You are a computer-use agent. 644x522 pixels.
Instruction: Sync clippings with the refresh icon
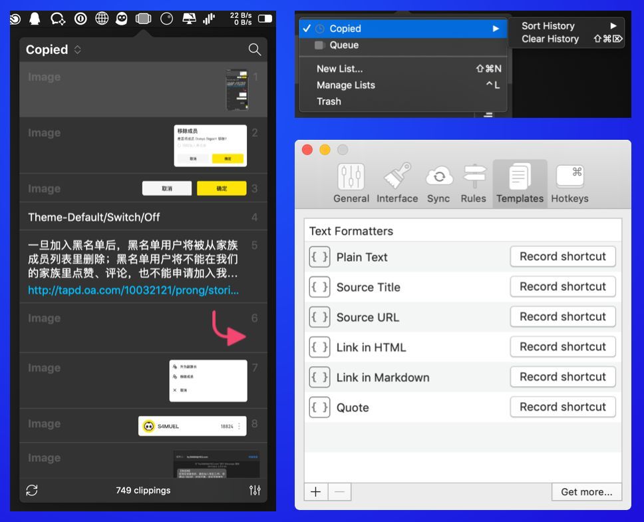click(32, 490)
